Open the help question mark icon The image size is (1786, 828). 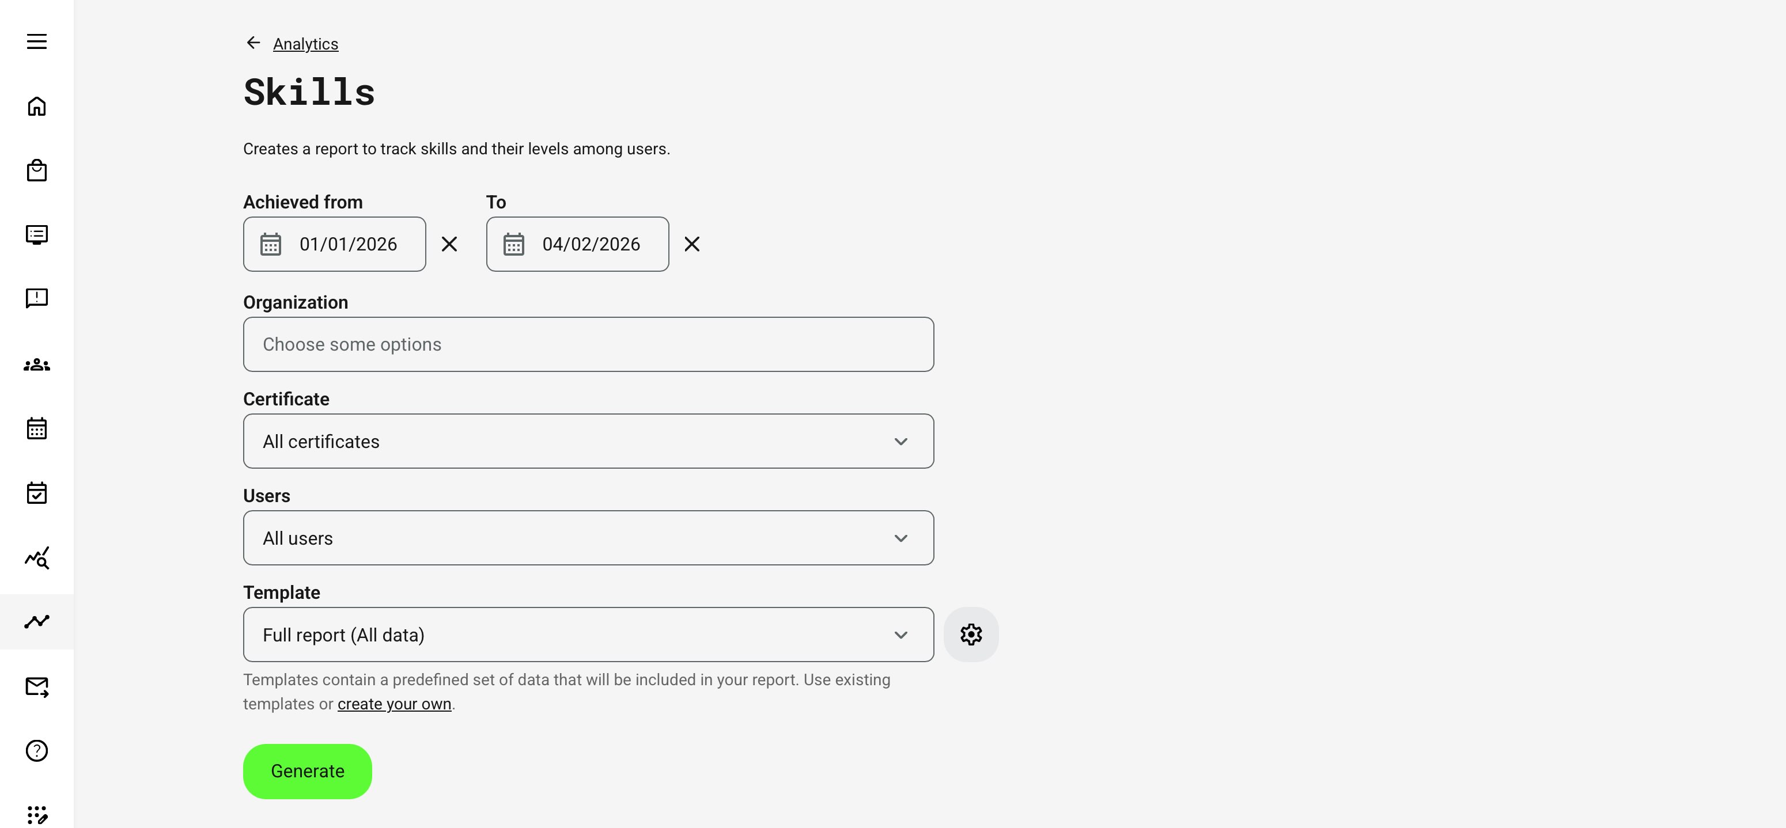pos(36,750)
